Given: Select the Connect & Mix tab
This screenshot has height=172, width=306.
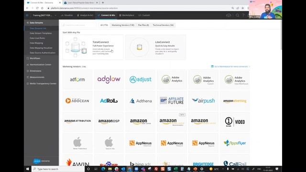Looking at the screenshot, I should point(106,15).
